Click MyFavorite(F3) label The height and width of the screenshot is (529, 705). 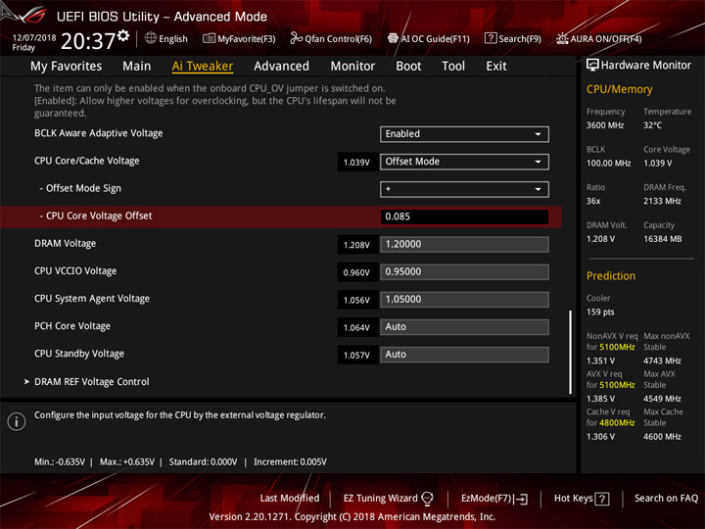247,39
